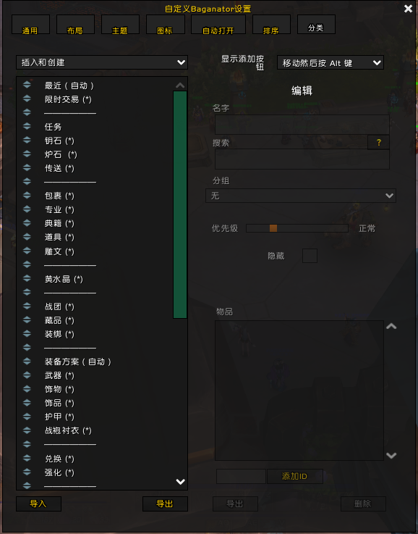The width and height of the screenshot is (418, 534).
Task: Open the 插入和创建 dropdown
Action: (102, 62)
